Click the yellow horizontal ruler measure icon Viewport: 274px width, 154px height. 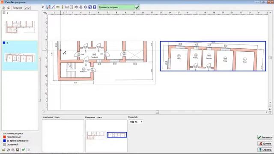58,7
